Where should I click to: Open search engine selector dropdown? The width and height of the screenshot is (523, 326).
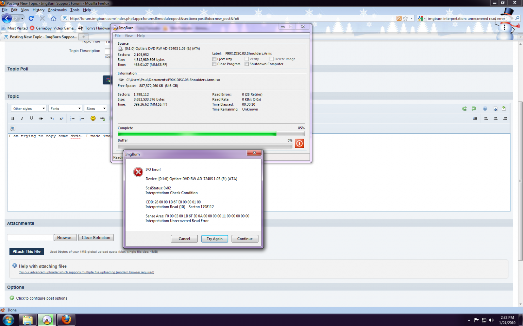pos(422,19)
